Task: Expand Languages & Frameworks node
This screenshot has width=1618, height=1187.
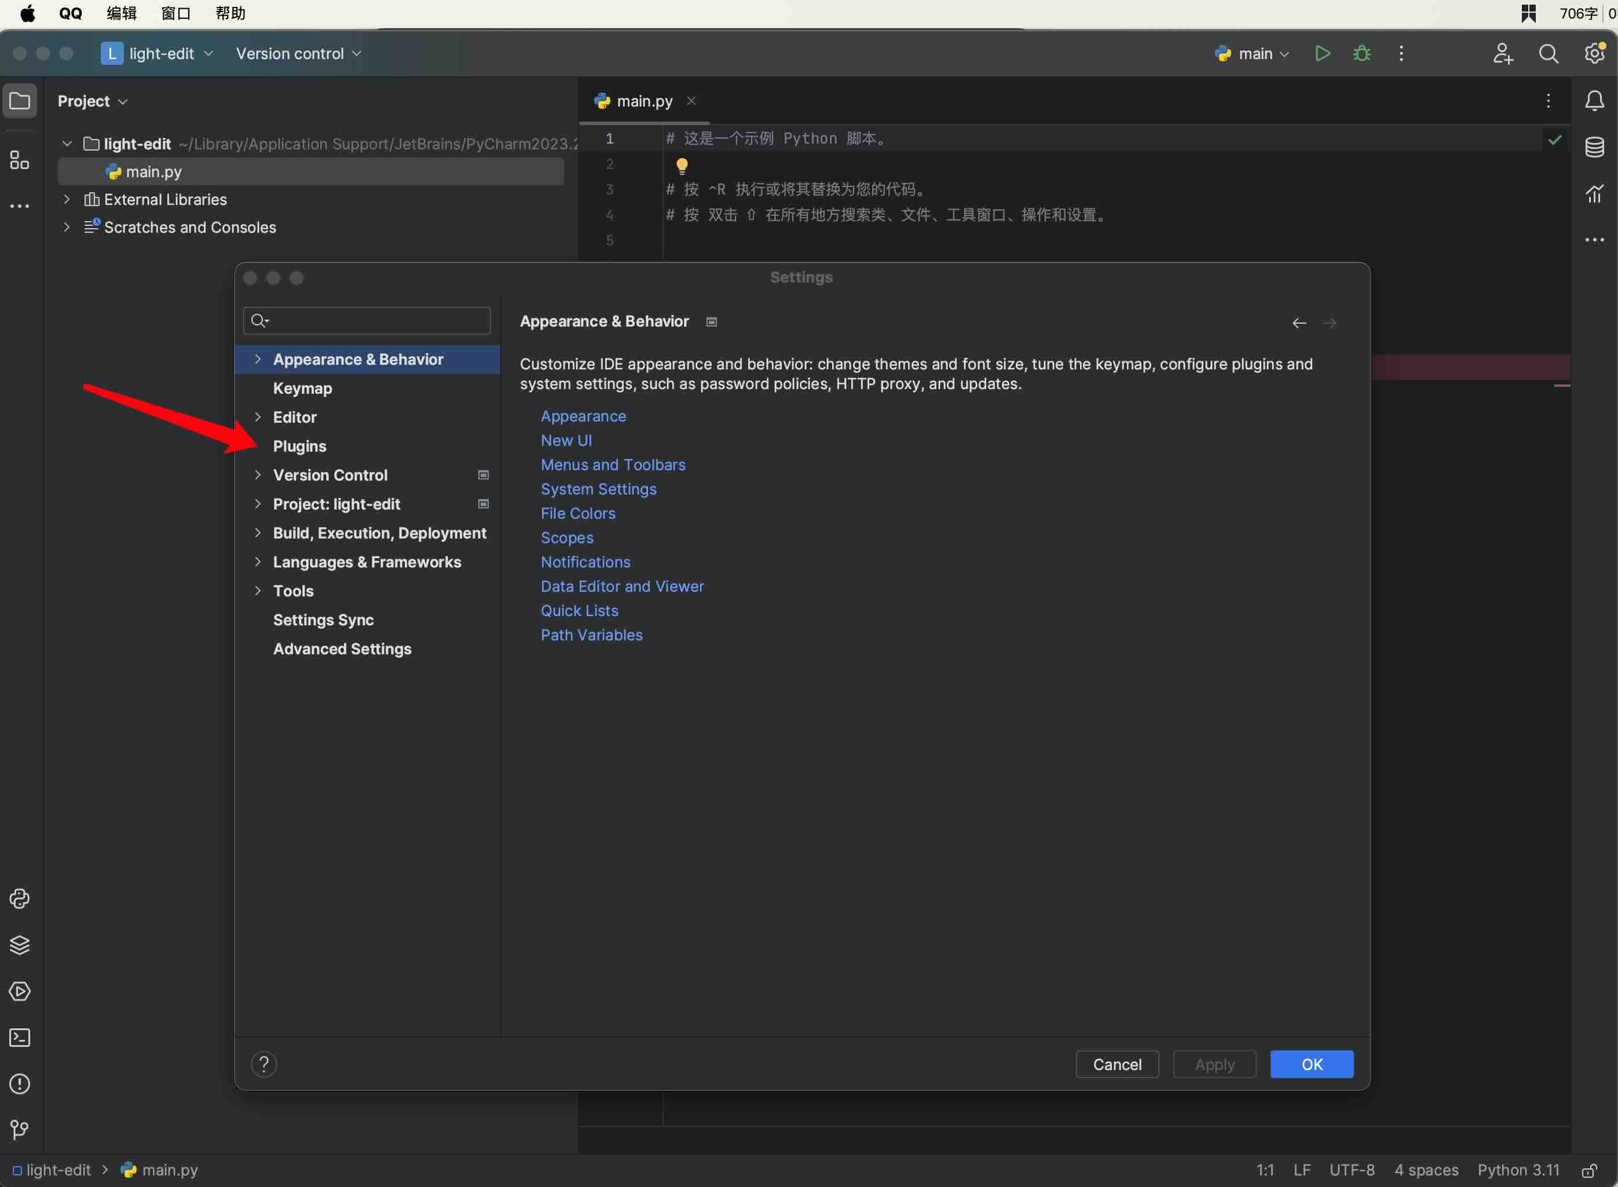Action: (257, 562)
